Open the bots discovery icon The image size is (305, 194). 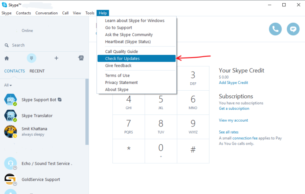tap(81, 58)
